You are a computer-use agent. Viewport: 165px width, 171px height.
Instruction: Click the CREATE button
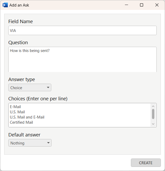click(146, 163)
